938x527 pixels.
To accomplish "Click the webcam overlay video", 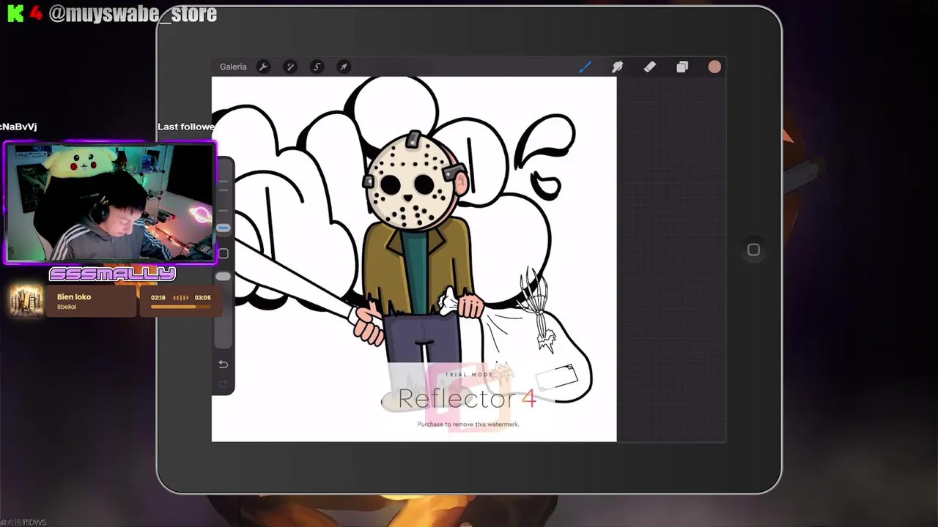I will [x=111, y=203].
